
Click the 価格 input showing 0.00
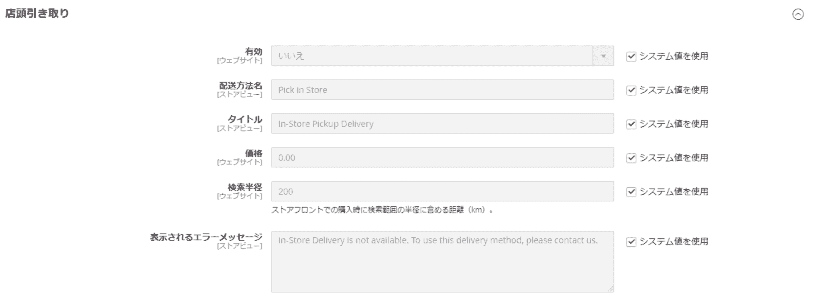point(442,157)
